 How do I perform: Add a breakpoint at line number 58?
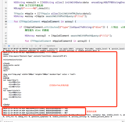coord(6,22)
